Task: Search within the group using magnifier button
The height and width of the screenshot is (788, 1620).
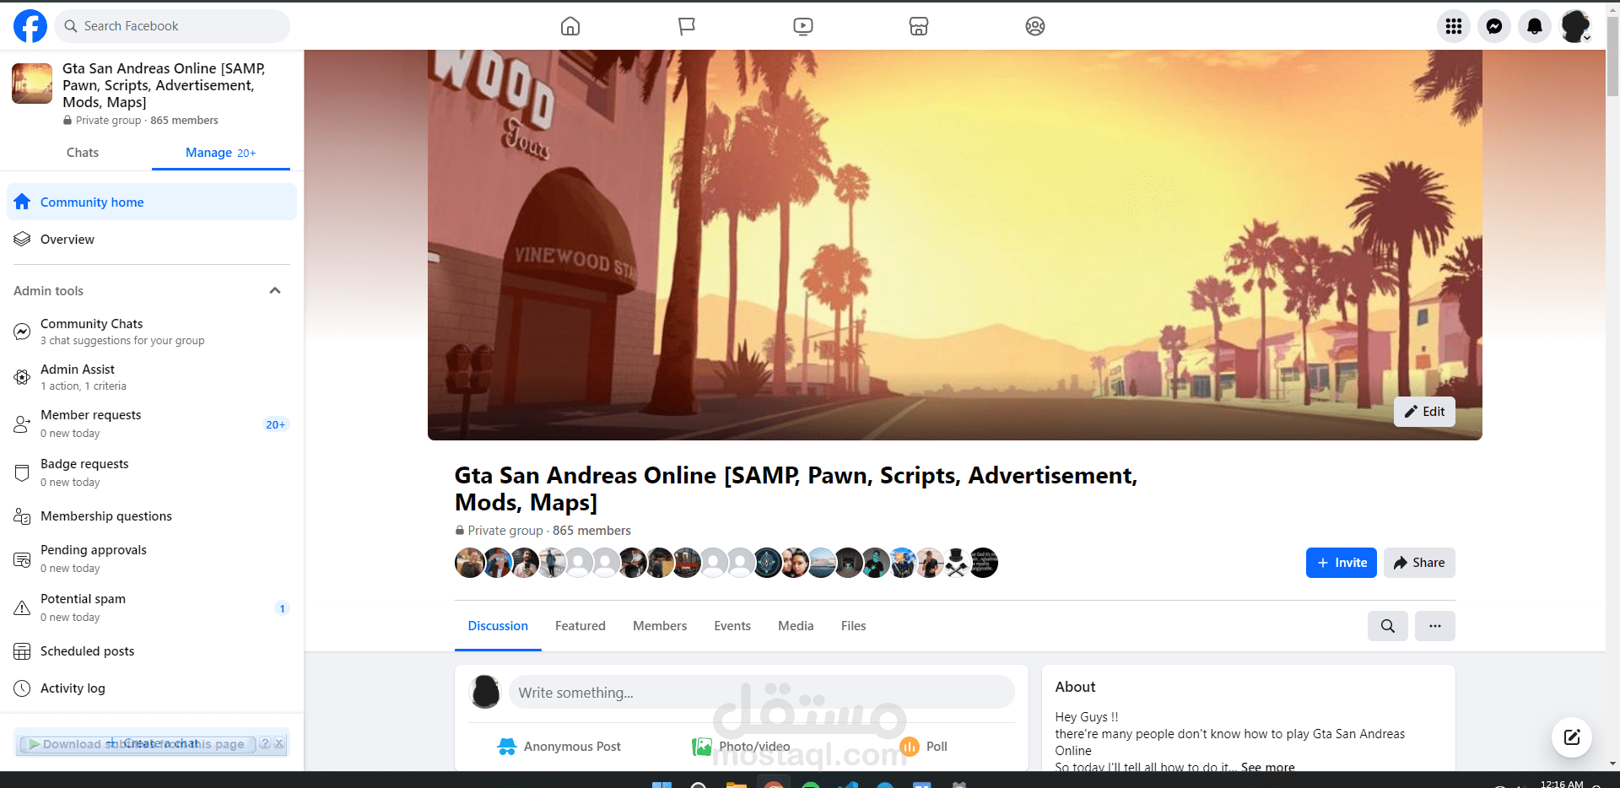Action: [x=1388, y=626]
